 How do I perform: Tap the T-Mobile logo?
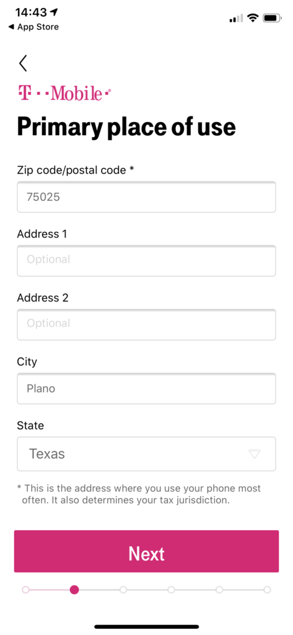point(64,93)
